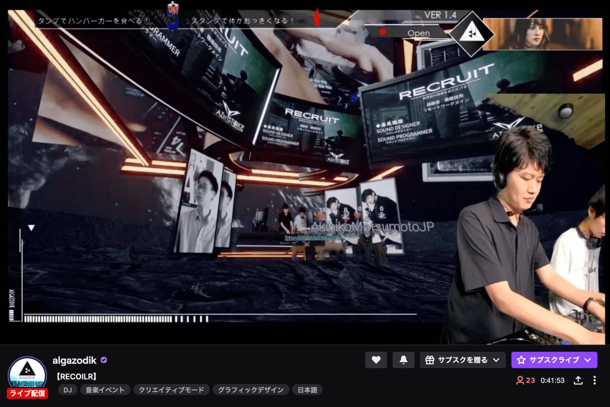Select the グラフィックデザイン tag
The image size is (610, 407).
click(251, 390)
